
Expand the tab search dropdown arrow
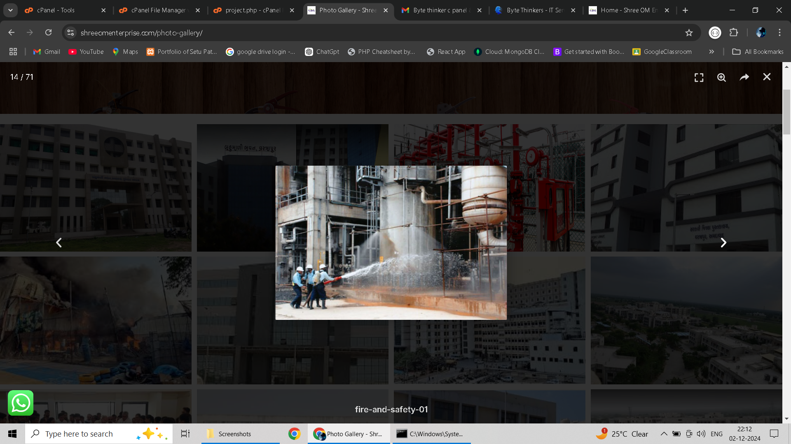pyautogui.click(x=10, y=10)
